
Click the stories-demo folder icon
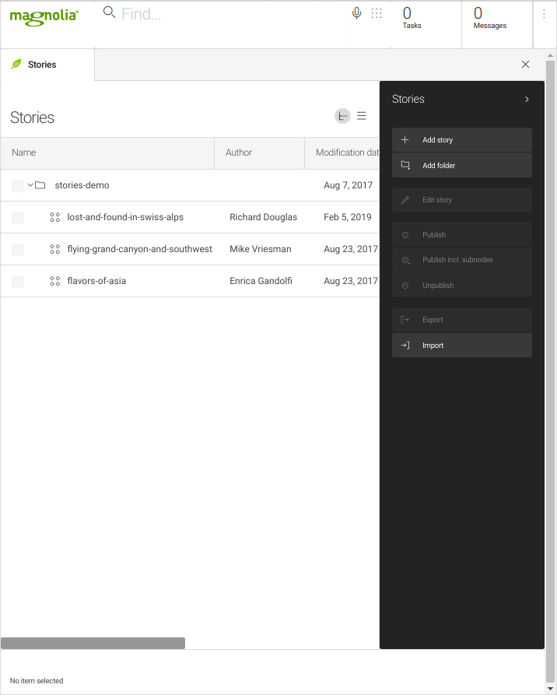[40, 185]
